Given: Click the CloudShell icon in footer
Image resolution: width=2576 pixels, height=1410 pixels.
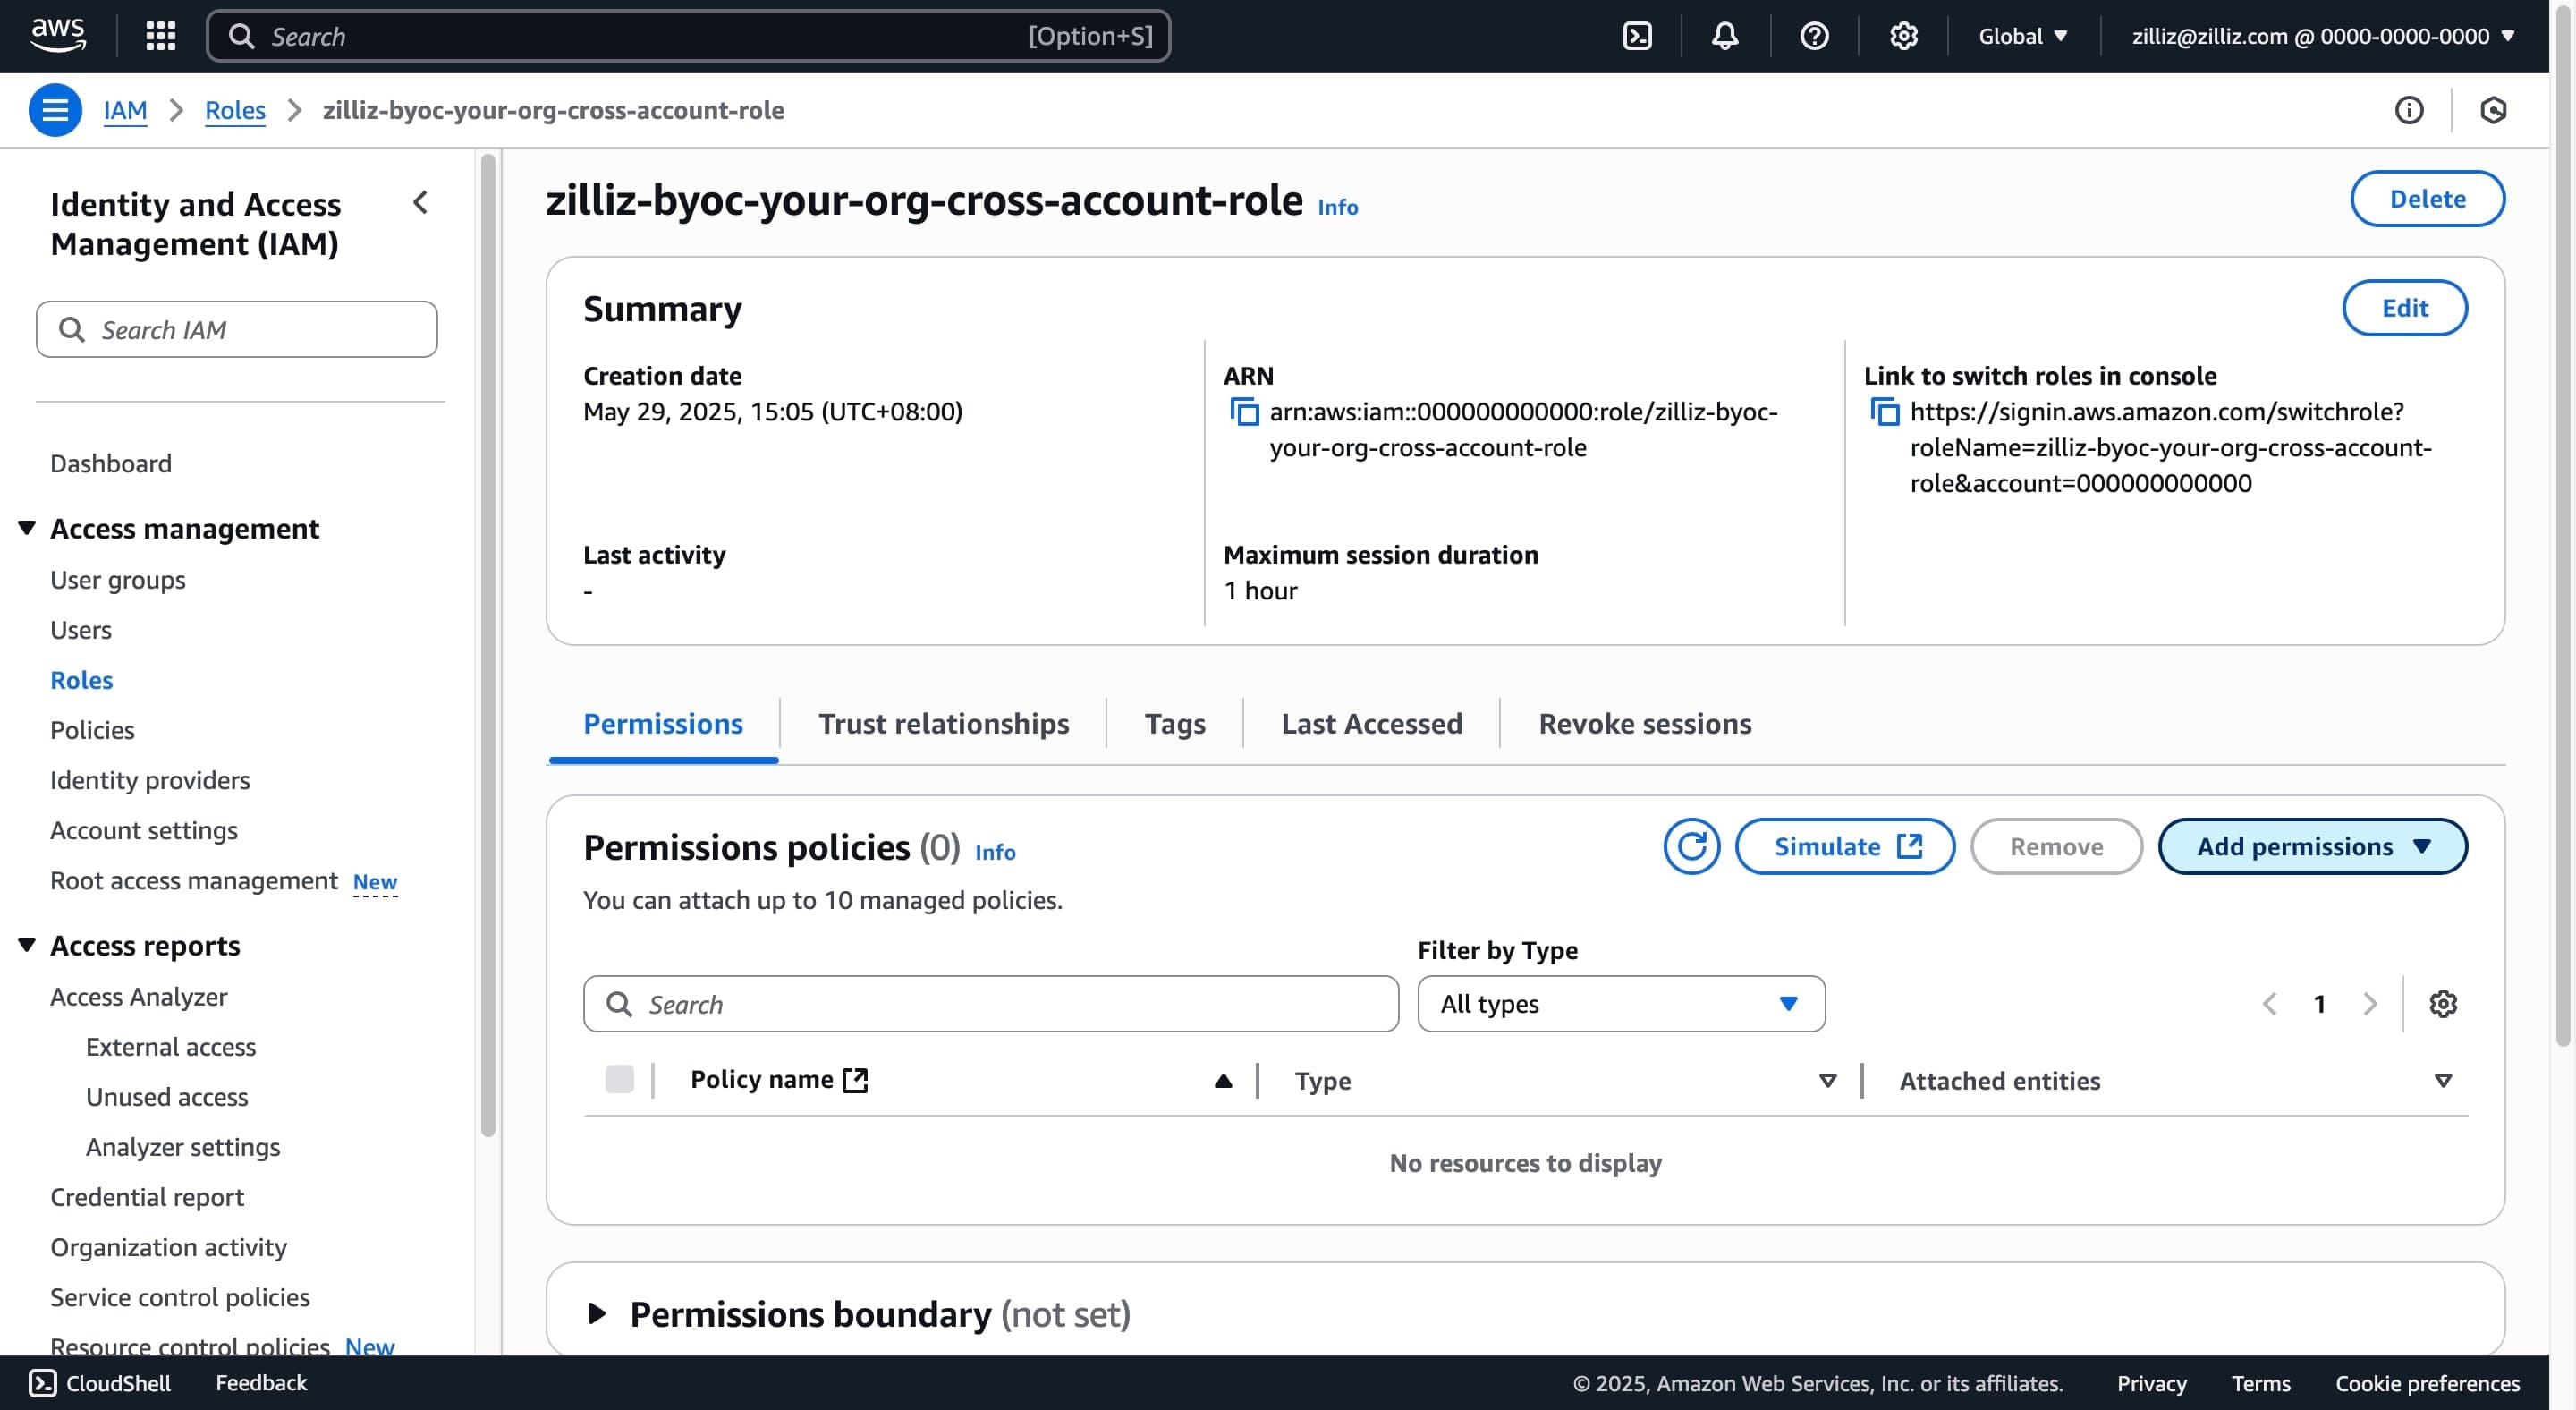Looking at the screenshot, I should click(x=43, y=1383).
